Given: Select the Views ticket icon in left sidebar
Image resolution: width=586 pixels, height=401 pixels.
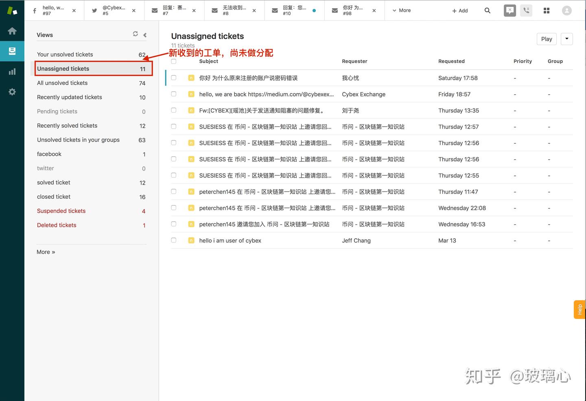Looking at the screenshot, I should tap(12, 51).
